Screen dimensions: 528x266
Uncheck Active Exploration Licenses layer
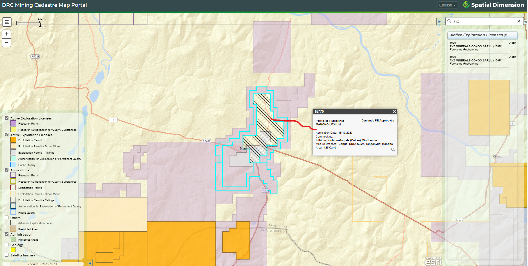pyautogui.click(x=7, y=118)
